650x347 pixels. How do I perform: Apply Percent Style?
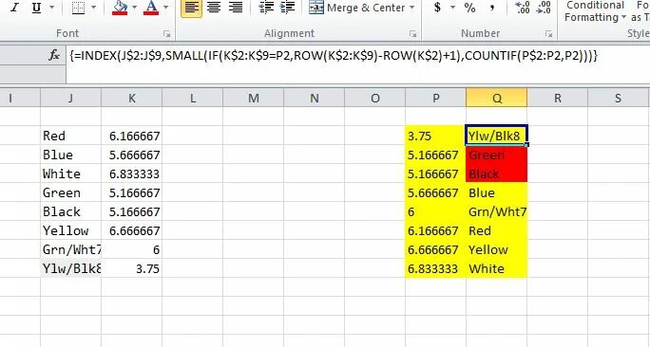click(x=469, y=8)
